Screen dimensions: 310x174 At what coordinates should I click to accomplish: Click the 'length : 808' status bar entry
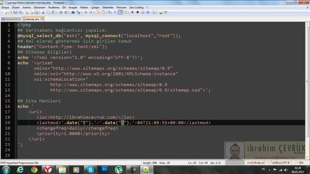click(150, 163)
